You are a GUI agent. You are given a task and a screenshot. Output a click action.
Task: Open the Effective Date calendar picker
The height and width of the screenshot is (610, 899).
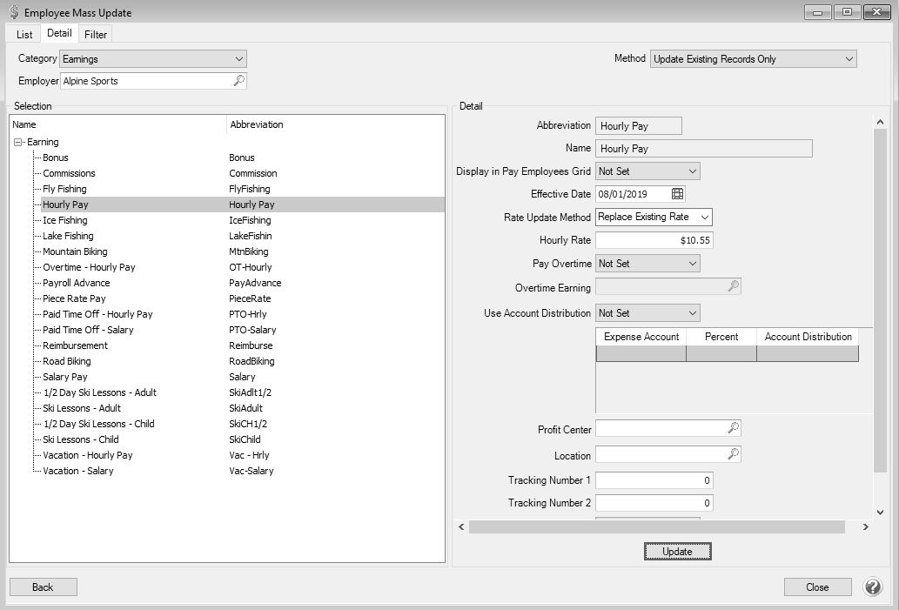pyautogui.click(x=677, y=194)
